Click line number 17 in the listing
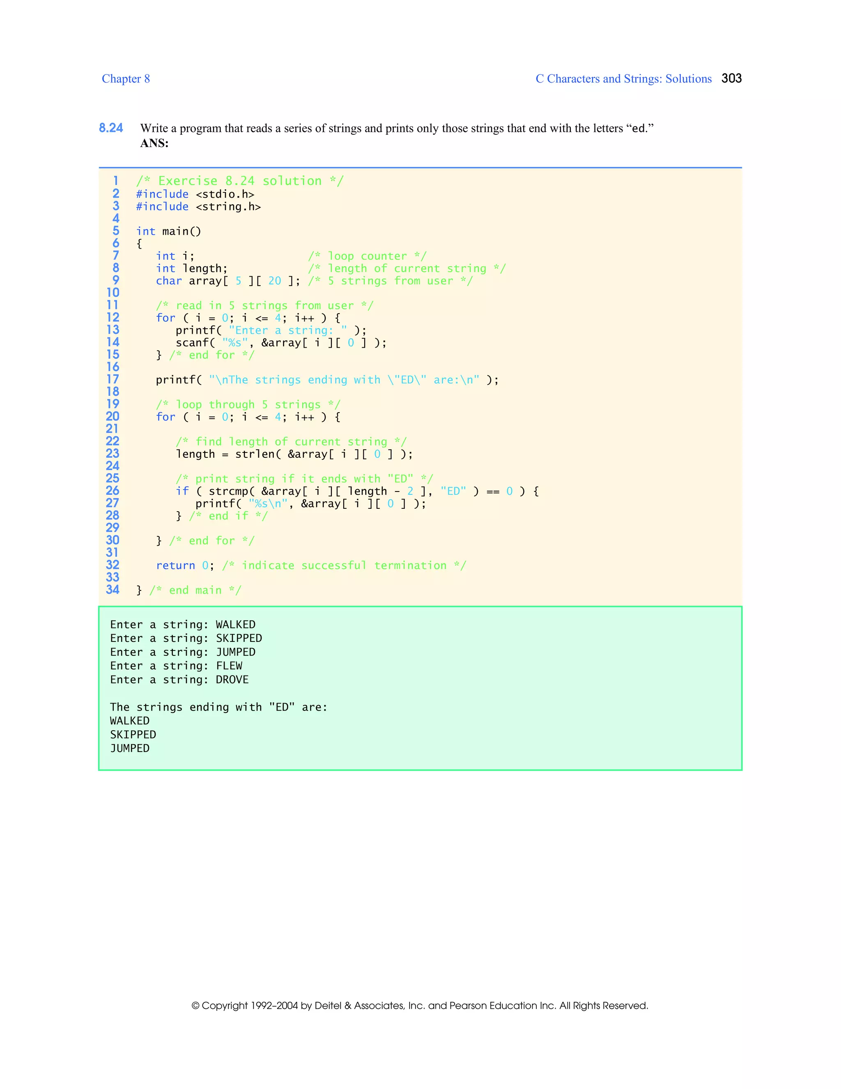Screen dimensions: 841x1089 pyautogui.click(x=113, y=379)
